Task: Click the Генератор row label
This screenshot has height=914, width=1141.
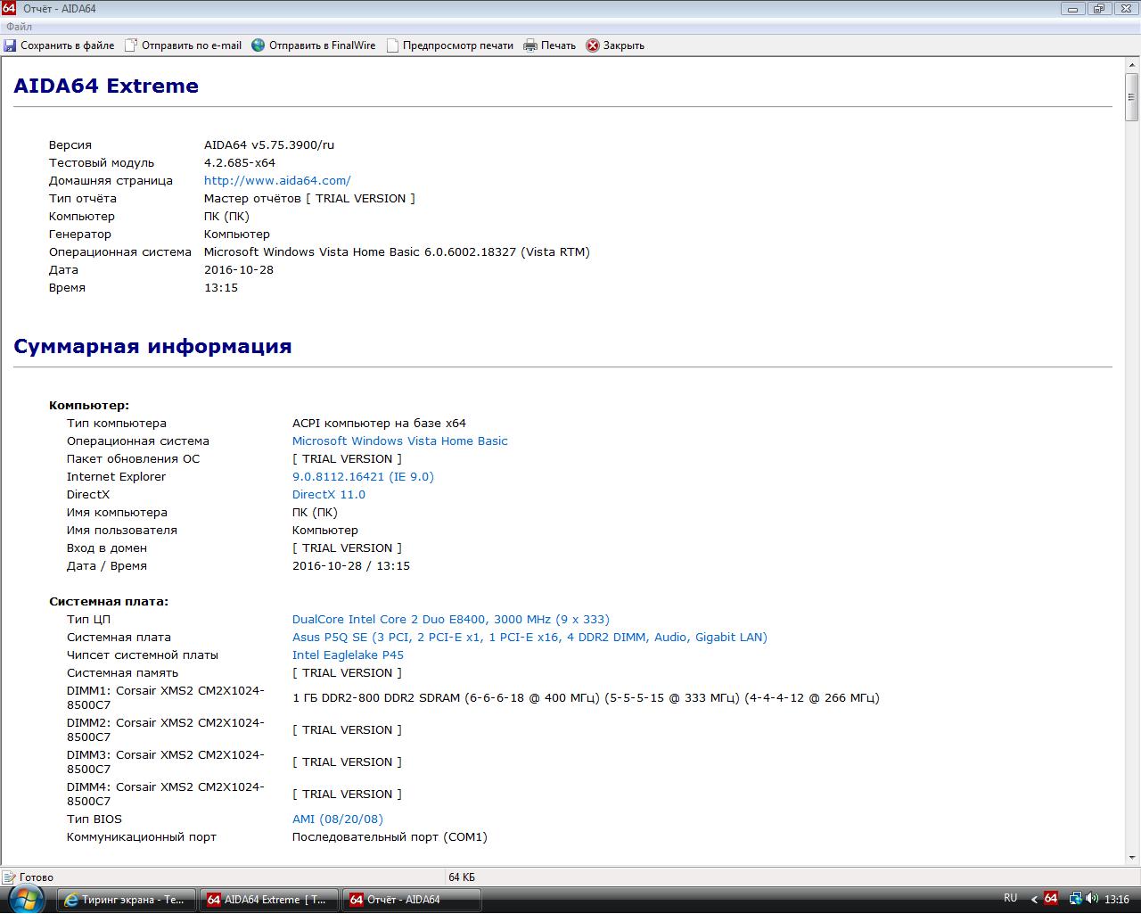Action: pyautogui.click(x=80, y=234)
